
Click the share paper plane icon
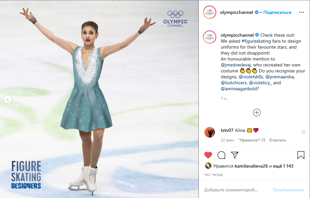pos(235,155)
